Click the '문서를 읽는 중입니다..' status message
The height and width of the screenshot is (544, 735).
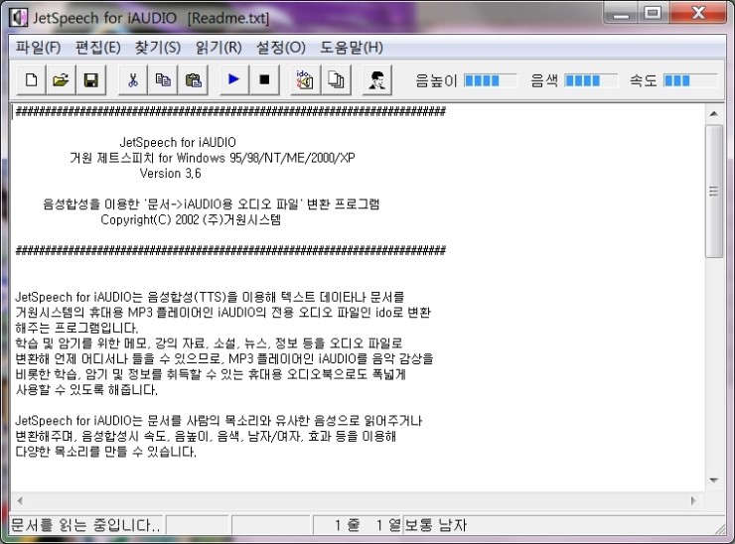point(85,525)
